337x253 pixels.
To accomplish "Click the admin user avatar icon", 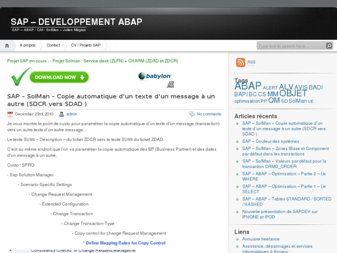I will 62,114.
